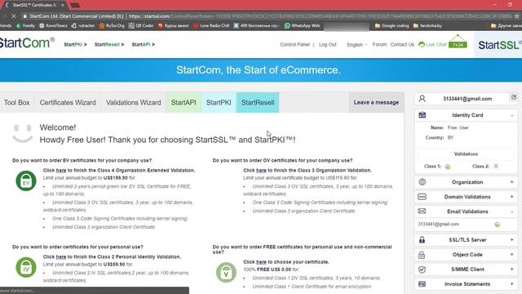522x294 pixels.
Task: Expand the Object Code section
Action: (x=511, y=254)
